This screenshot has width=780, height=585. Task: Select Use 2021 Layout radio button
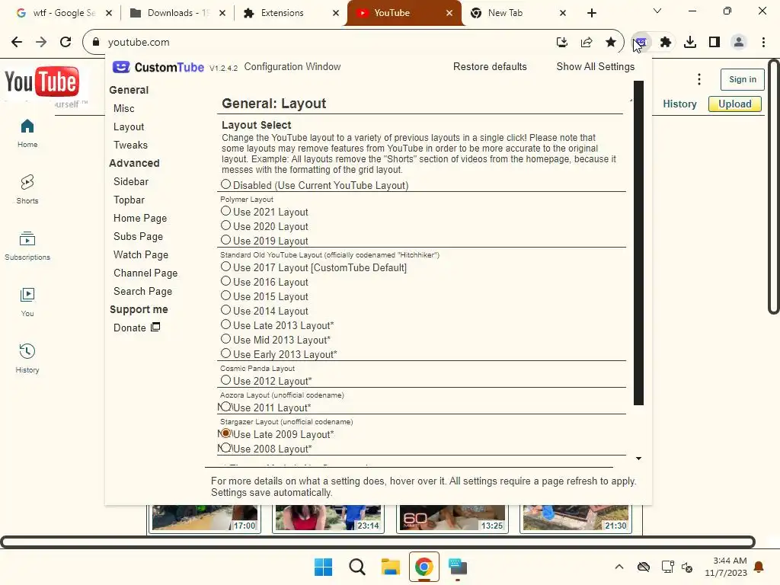tap(225, 212)
